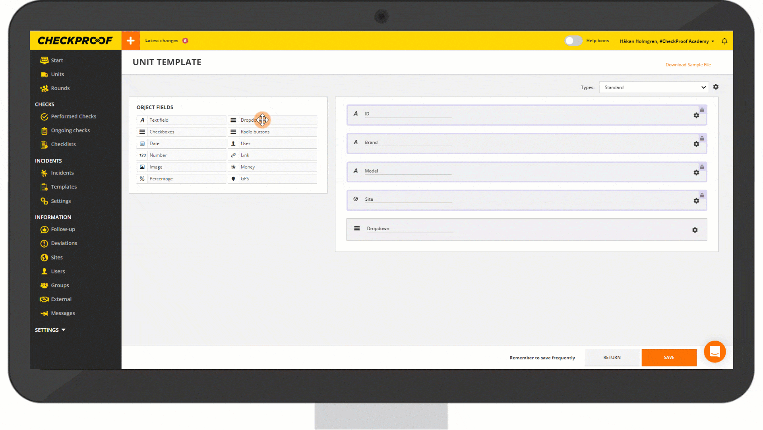Toggle the Help icons switch
763x430 pixels.
(x=573, y=41)
